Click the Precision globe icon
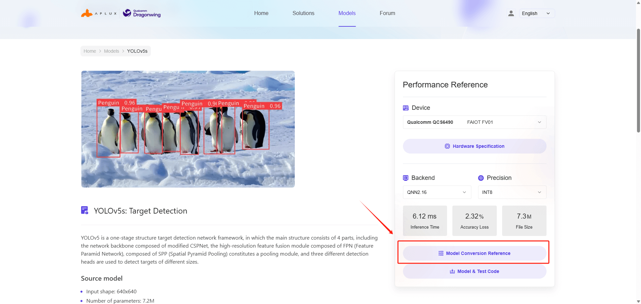This screenshot has width=641, height=304. pos(481,178)
